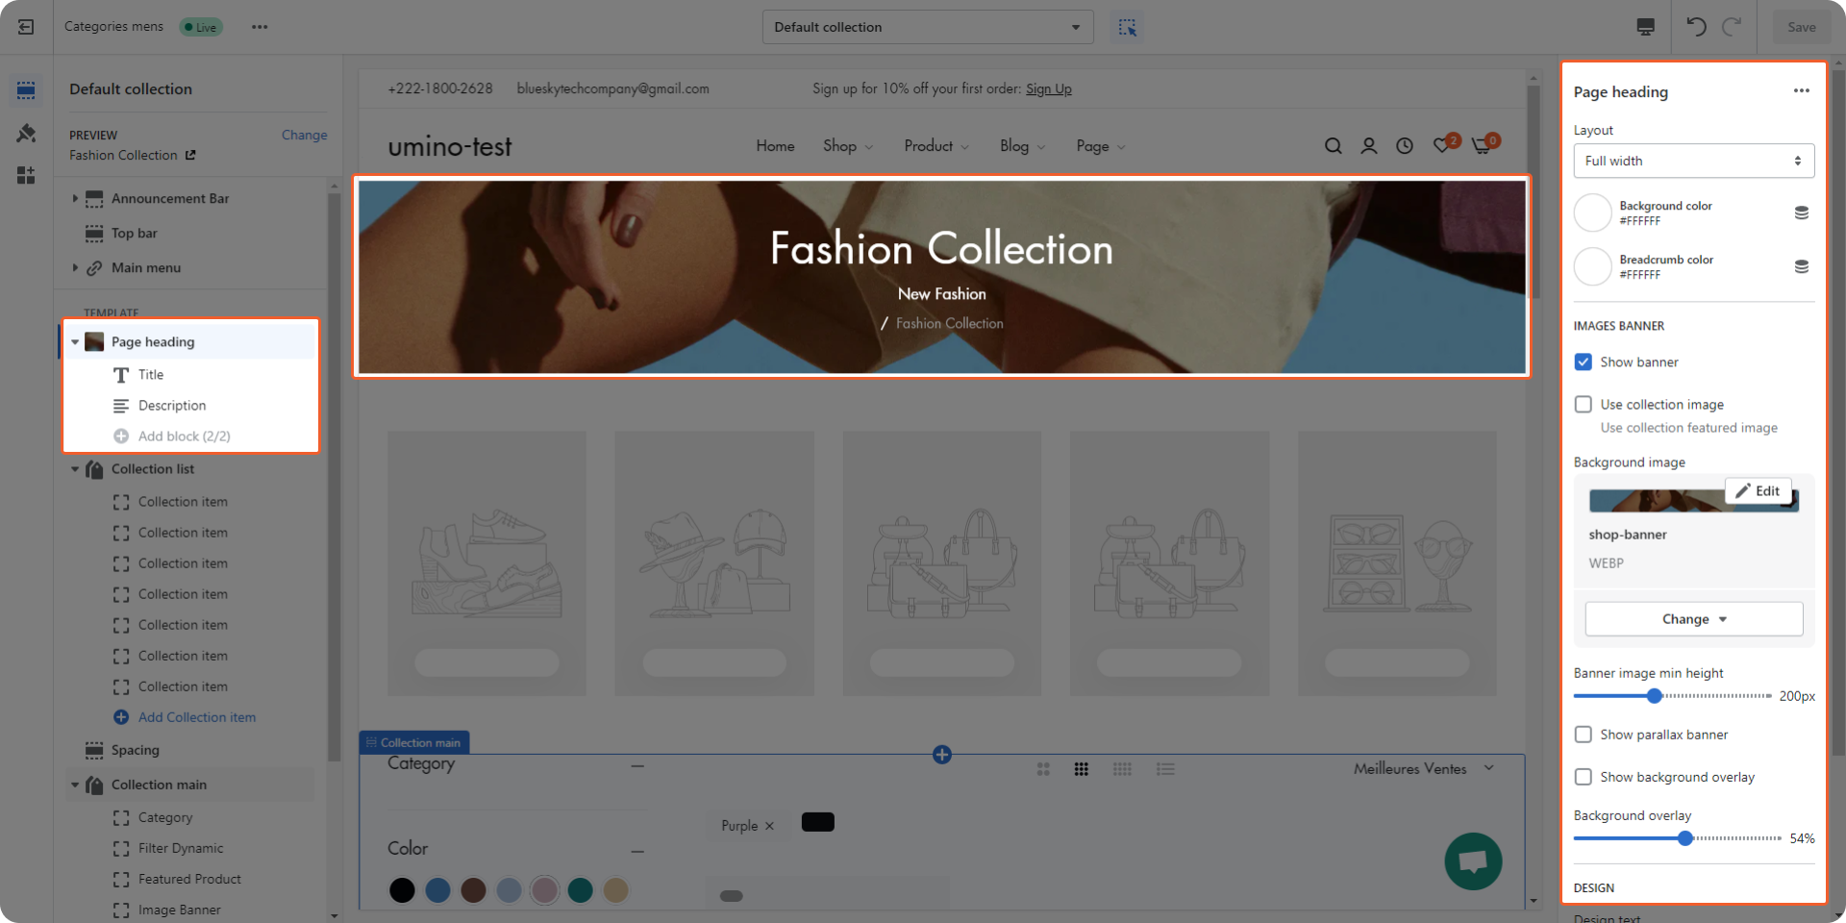Click the add section plus circle
1846x923 pixels.
[942, 755]
